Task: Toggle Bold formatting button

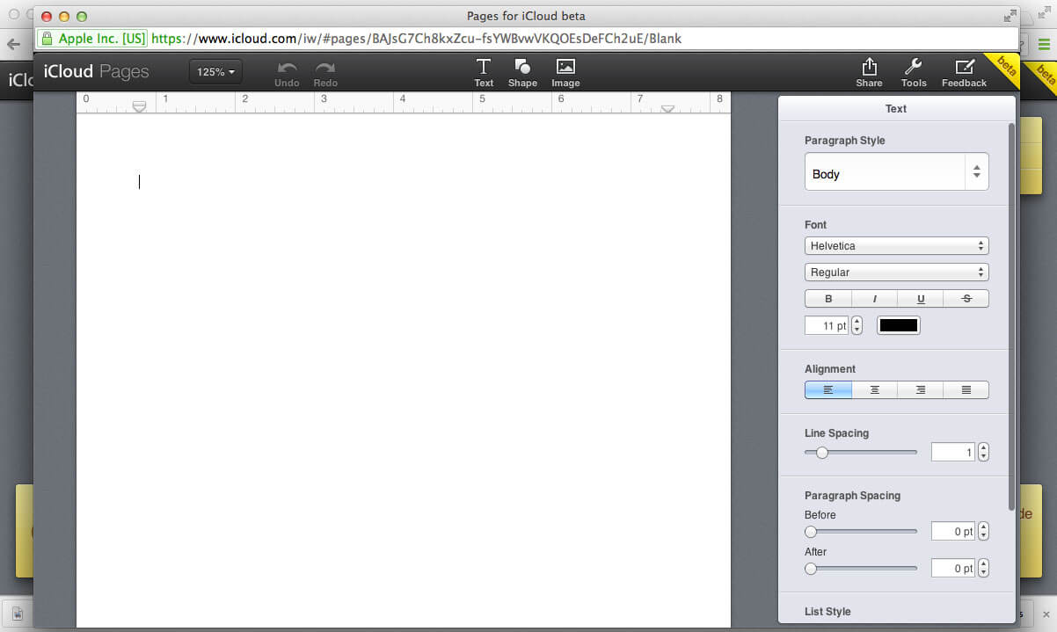Action: (828, 299)
